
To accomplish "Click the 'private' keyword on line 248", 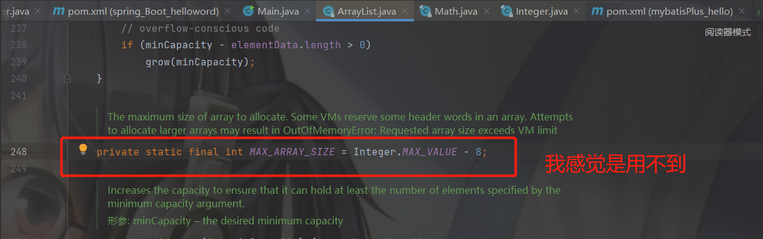I will coord(118,152).
